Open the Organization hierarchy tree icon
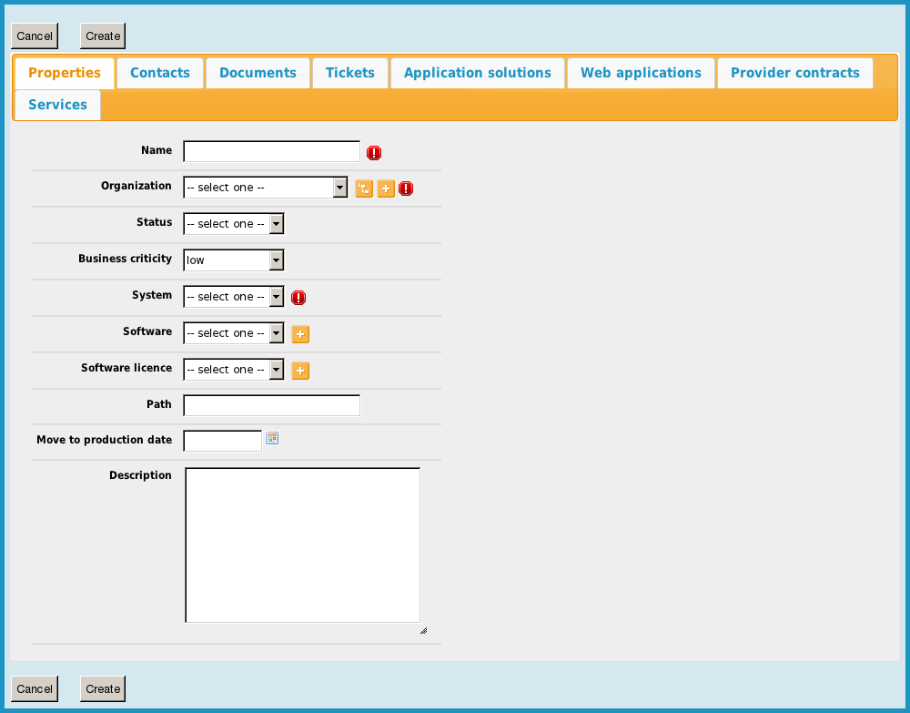The image size is (910, 713). (x=364, y=188)
